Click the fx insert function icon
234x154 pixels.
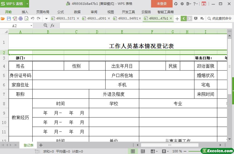[x=53, y=25]
